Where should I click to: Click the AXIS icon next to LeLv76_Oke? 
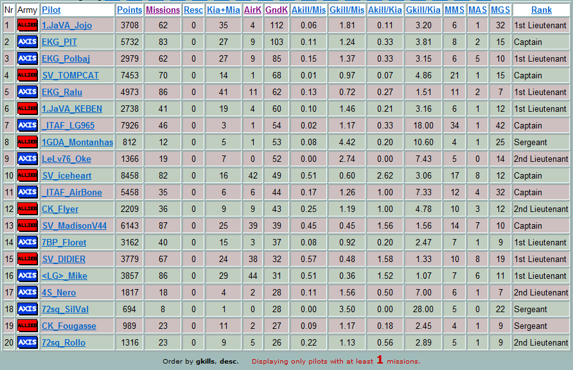28,159
